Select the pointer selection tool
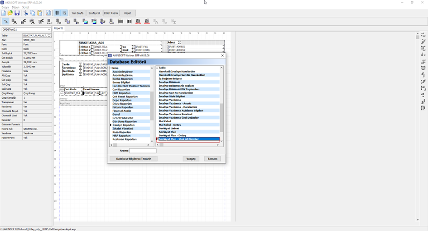This screenshot has width=428, height=231. pyautogui.click(x=5, y=22)
